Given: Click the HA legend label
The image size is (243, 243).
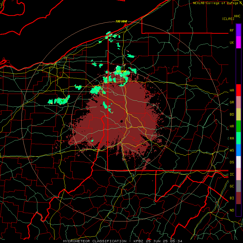Looking at the screenshot, I should point(232,90).
